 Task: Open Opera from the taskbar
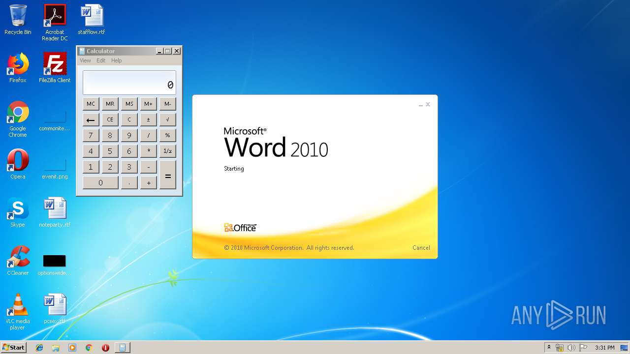point(105,348)
